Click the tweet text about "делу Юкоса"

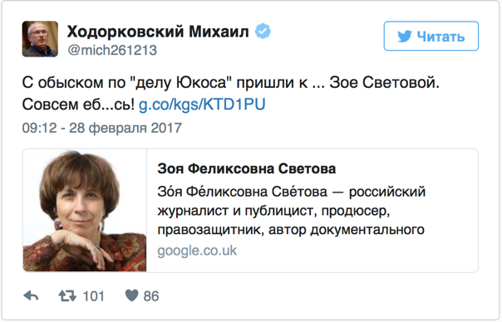coord(230,83)
